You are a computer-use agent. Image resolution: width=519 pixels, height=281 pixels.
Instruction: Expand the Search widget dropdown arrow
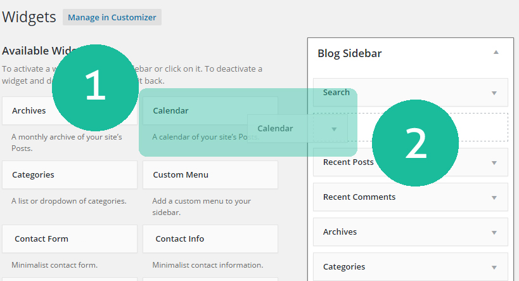[x=494, y=93]
